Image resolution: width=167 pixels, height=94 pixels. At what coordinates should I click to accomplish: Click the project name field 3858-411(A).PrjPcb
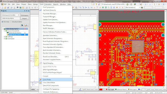tap(11, 19)
